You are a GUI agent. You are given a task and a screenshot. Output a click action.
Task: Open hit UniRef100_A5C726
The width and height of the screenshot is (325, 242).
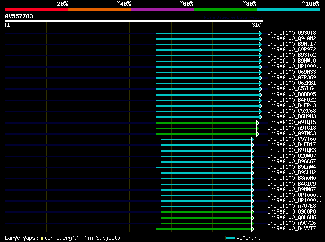[x=291, y=223]
